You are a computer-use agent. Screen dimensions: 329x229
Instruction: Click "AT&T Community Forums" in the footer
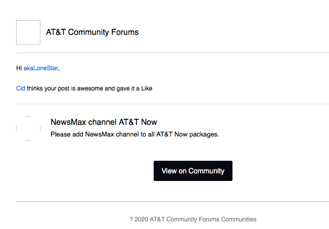point(184,219)
